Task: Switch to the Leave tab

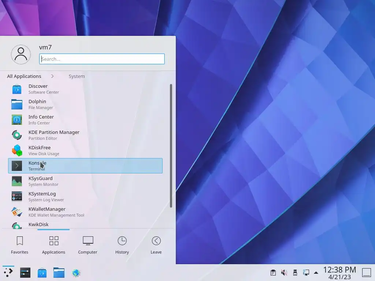Action: pyautogui.click(x=156, y=246)
